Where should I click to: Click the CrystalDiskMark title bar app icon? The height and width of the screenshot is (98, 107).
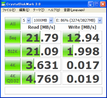(3, 4)
